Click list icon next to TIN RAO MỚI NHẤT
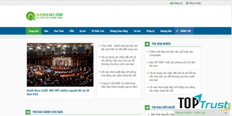 pos(147,108)
